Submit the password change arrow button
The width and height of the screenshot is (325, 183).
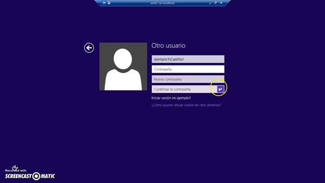[x=220, y=89]
